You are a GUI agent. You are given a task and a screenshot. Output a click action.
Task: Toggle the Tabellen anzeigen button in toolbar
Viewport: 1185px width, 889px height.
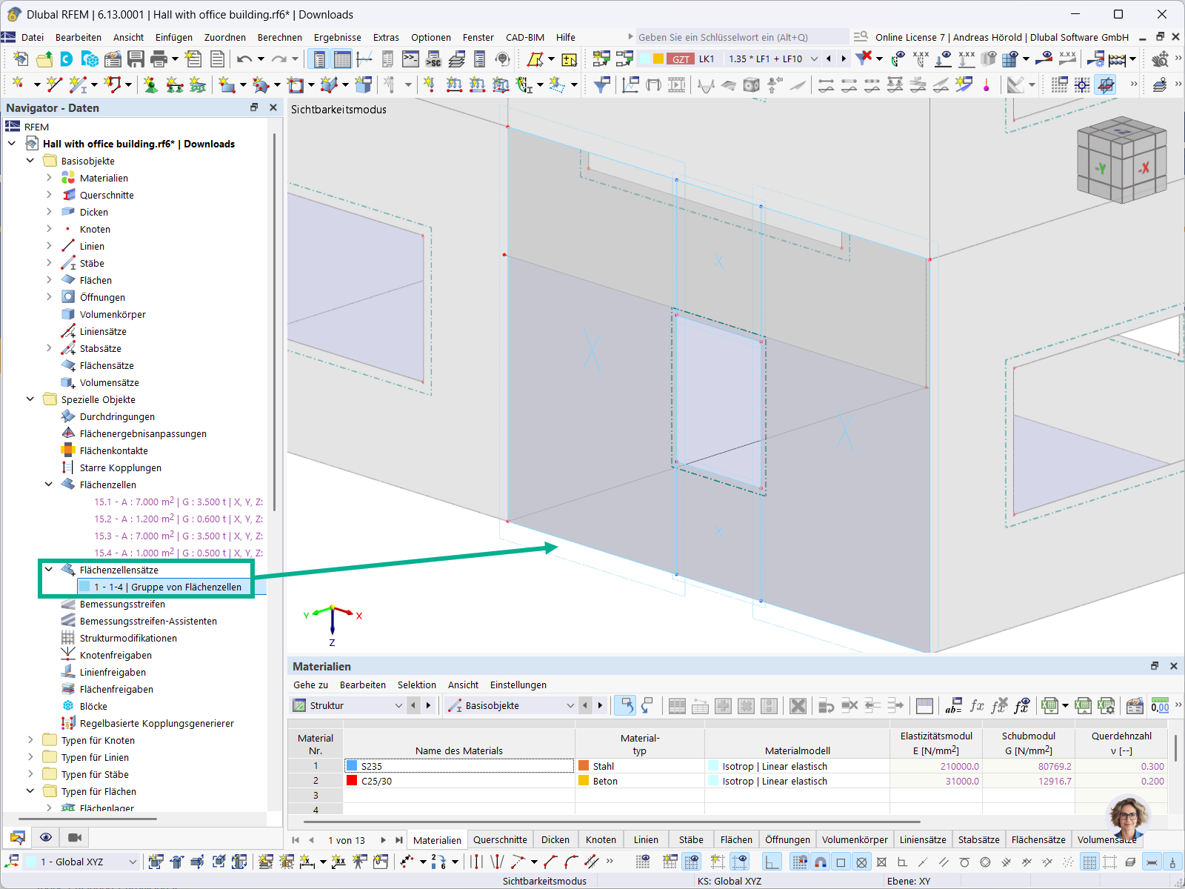342,59
